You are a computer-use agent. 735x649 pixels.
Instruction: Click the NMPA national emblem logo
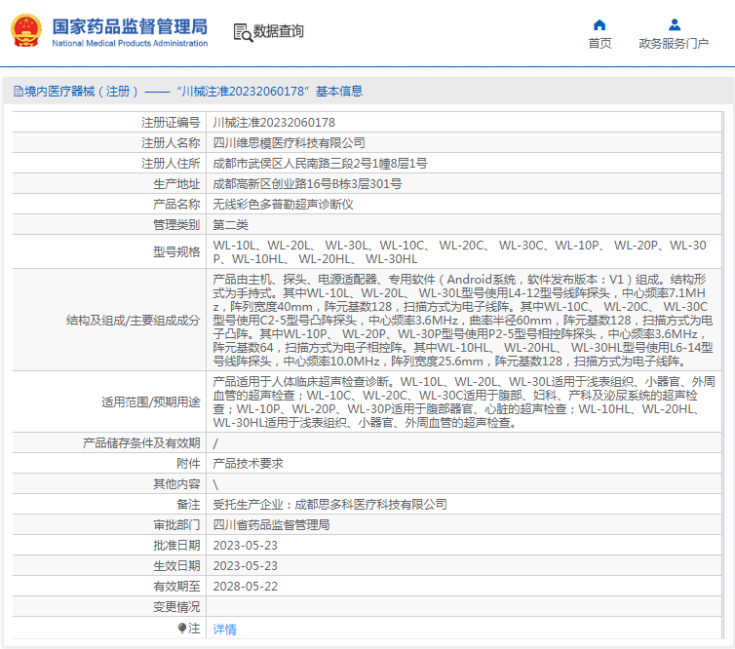pos(26,30)
